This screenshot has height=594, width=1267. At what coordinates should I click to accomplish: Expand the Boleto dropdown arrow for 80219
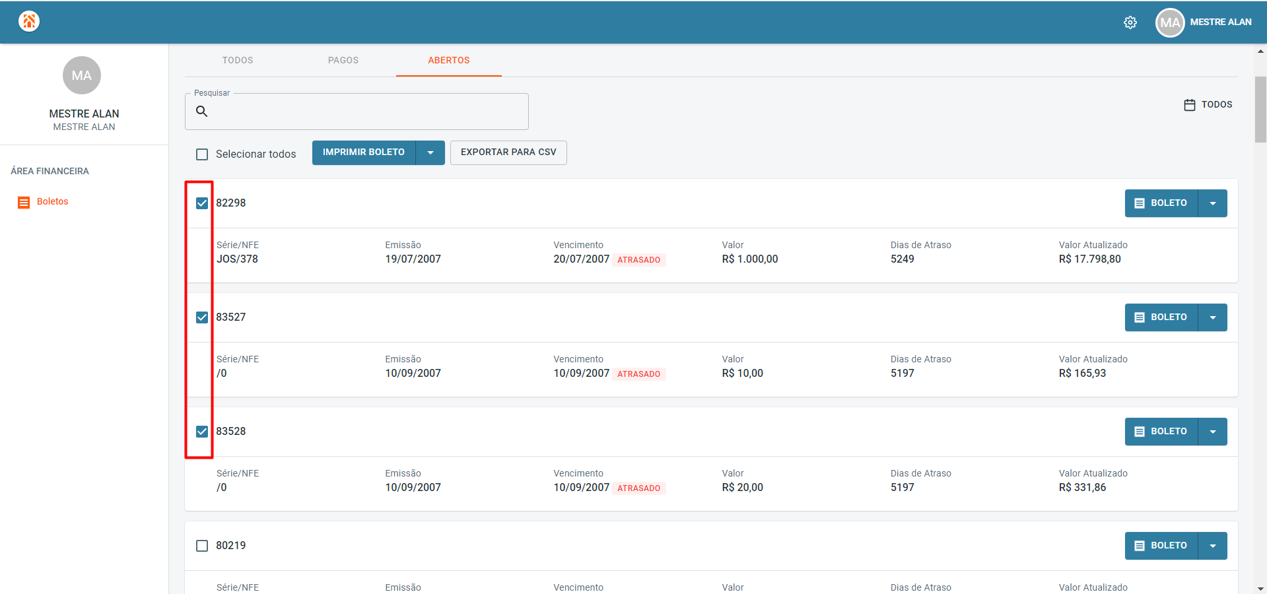coord(1213,546)
